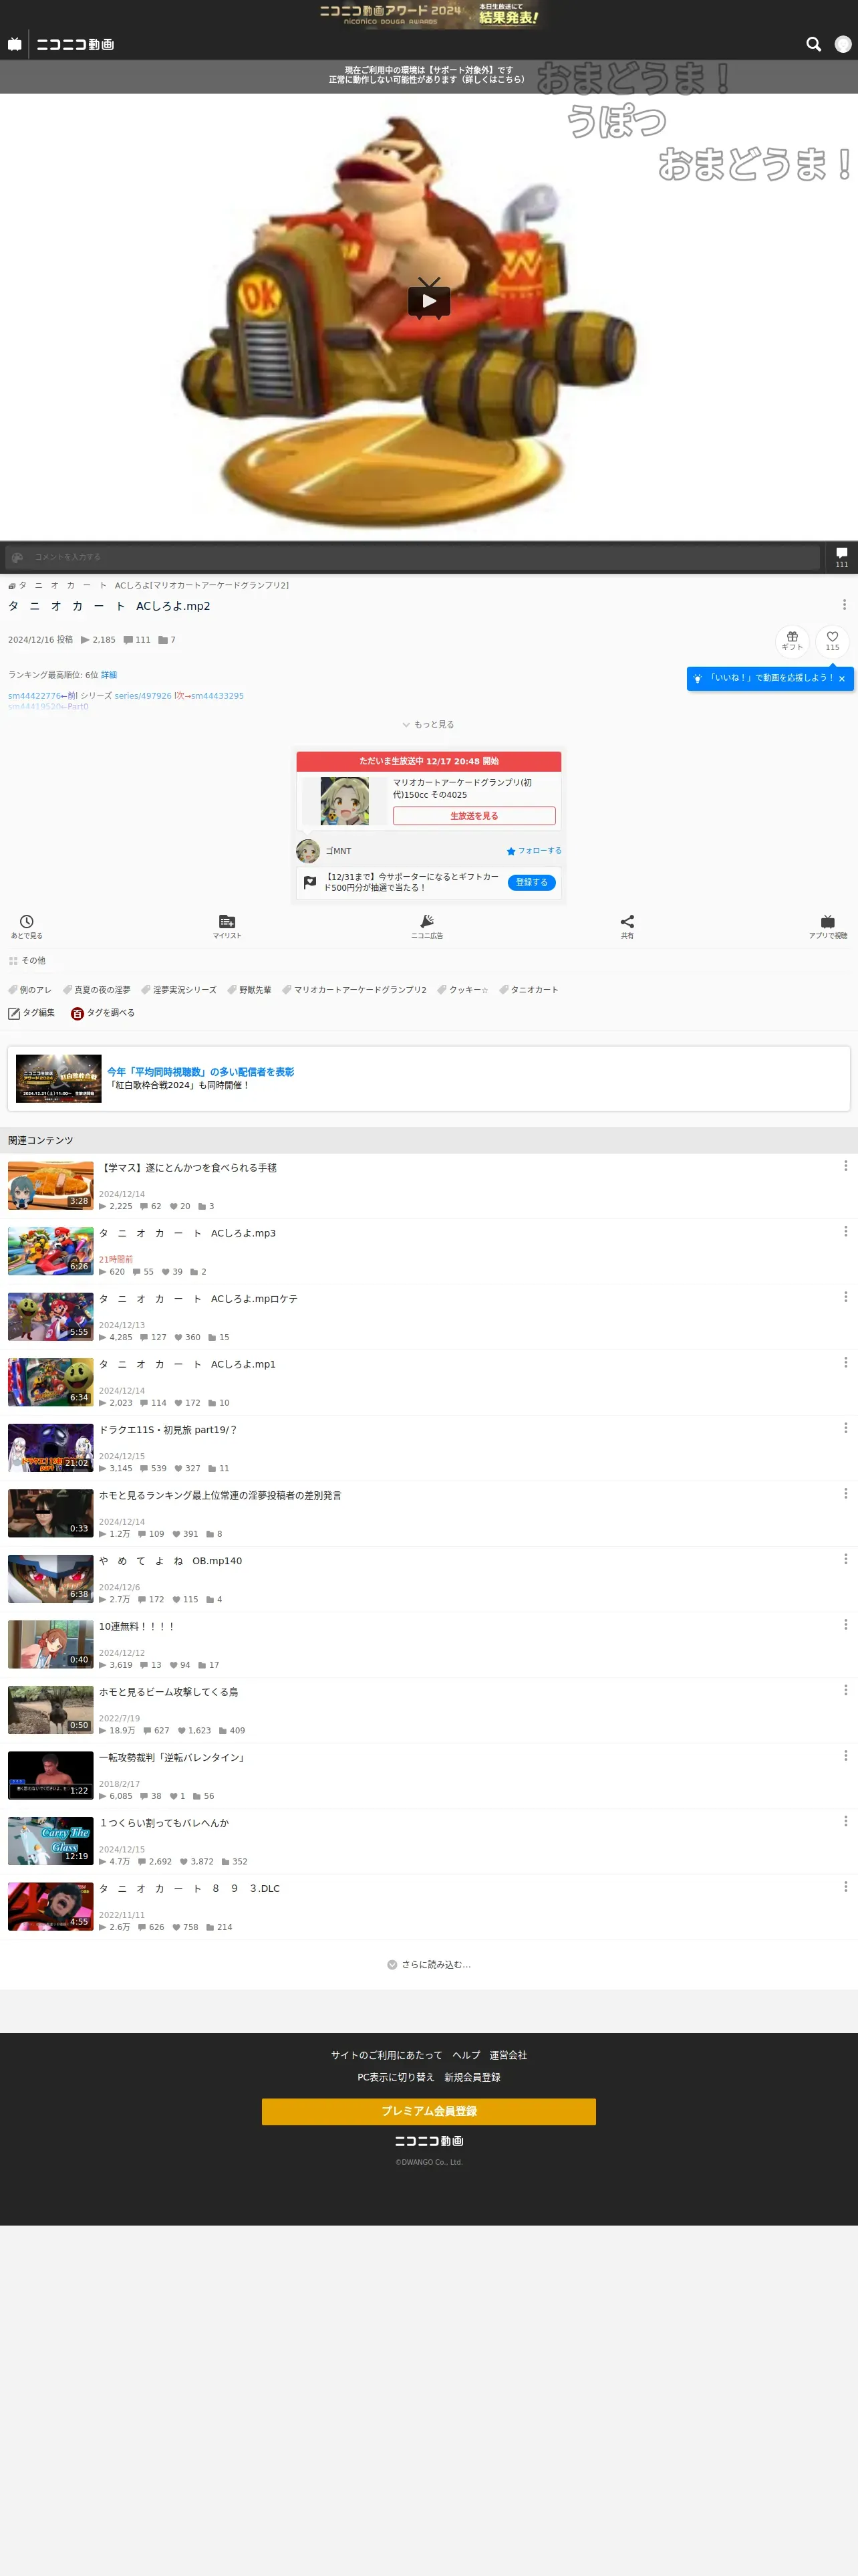Viewport: 858px width, 2576px height.
Task: Open video ACしろよ.mp3
Action: [x=187, y=1233]
